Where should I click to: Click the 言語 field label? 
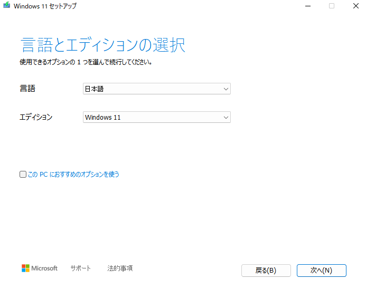[27, 89]
